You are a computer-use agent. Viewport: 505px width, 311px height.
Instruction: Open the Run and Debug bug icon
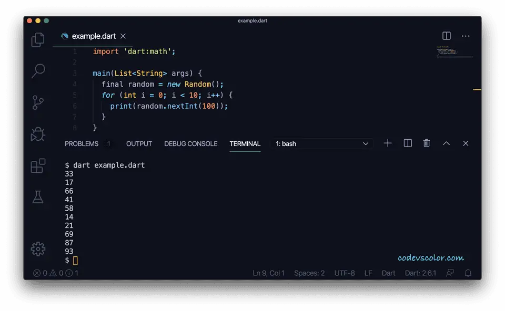click(x=38, y=134)
